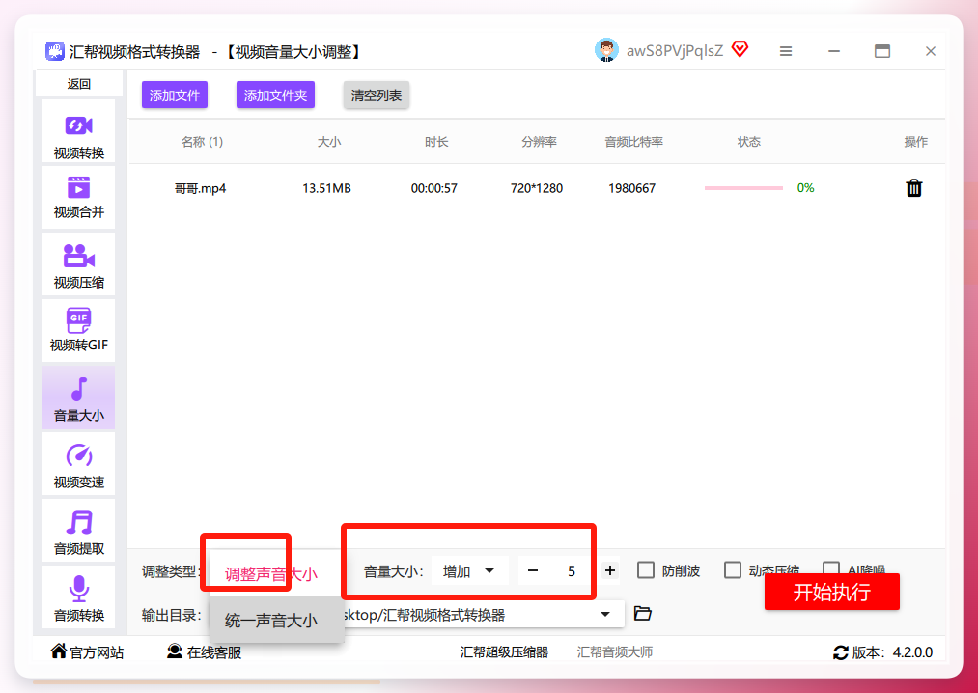Enable the AI降噪 checkbox
The height and width of the screenshot is (693, 978).
coord(831,568)
